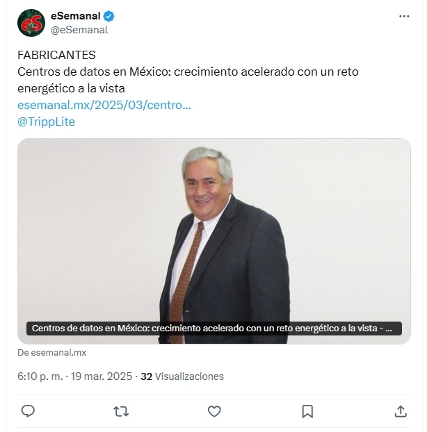
Task: Click the eSemanal profile avatar
Action: 31,23
